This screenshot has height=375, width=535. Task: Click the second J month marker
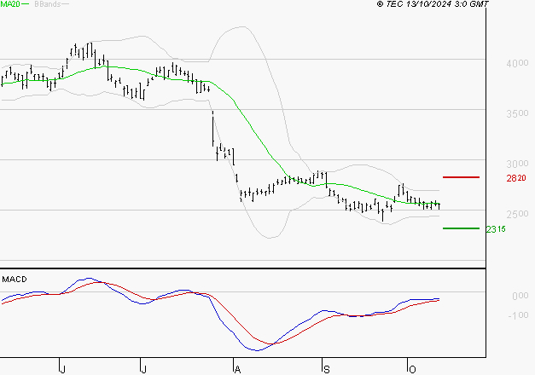(x=143, y=370)
